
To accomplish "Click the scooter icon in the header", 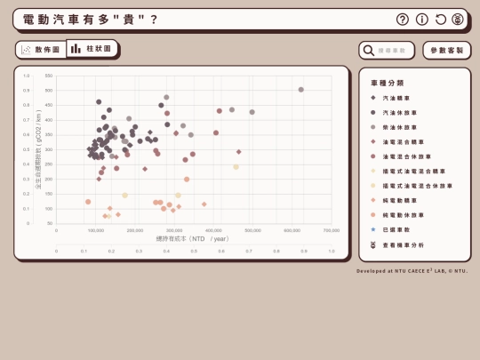I will [x=458, y=20].
